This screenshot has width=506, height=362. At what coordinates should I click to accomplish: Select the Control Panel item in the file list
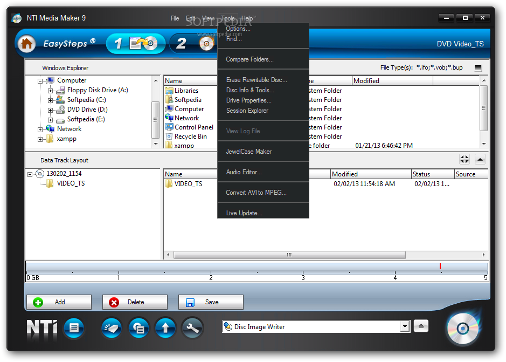(x=190, y=127)
